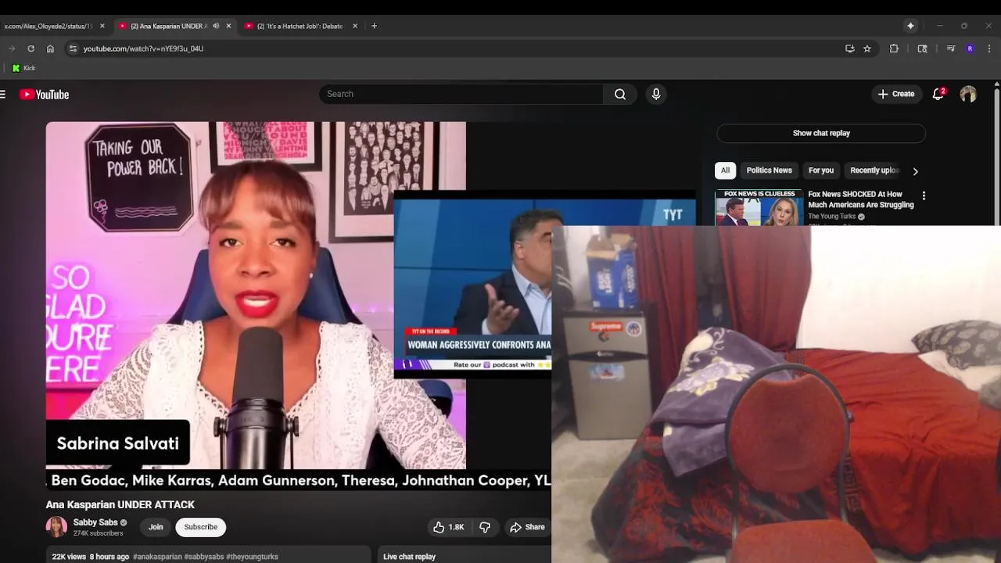Image resolution: width=1001 pixels, height=563 pixels.
Task: Show more filter chips with right arrow
Action: 915,170
